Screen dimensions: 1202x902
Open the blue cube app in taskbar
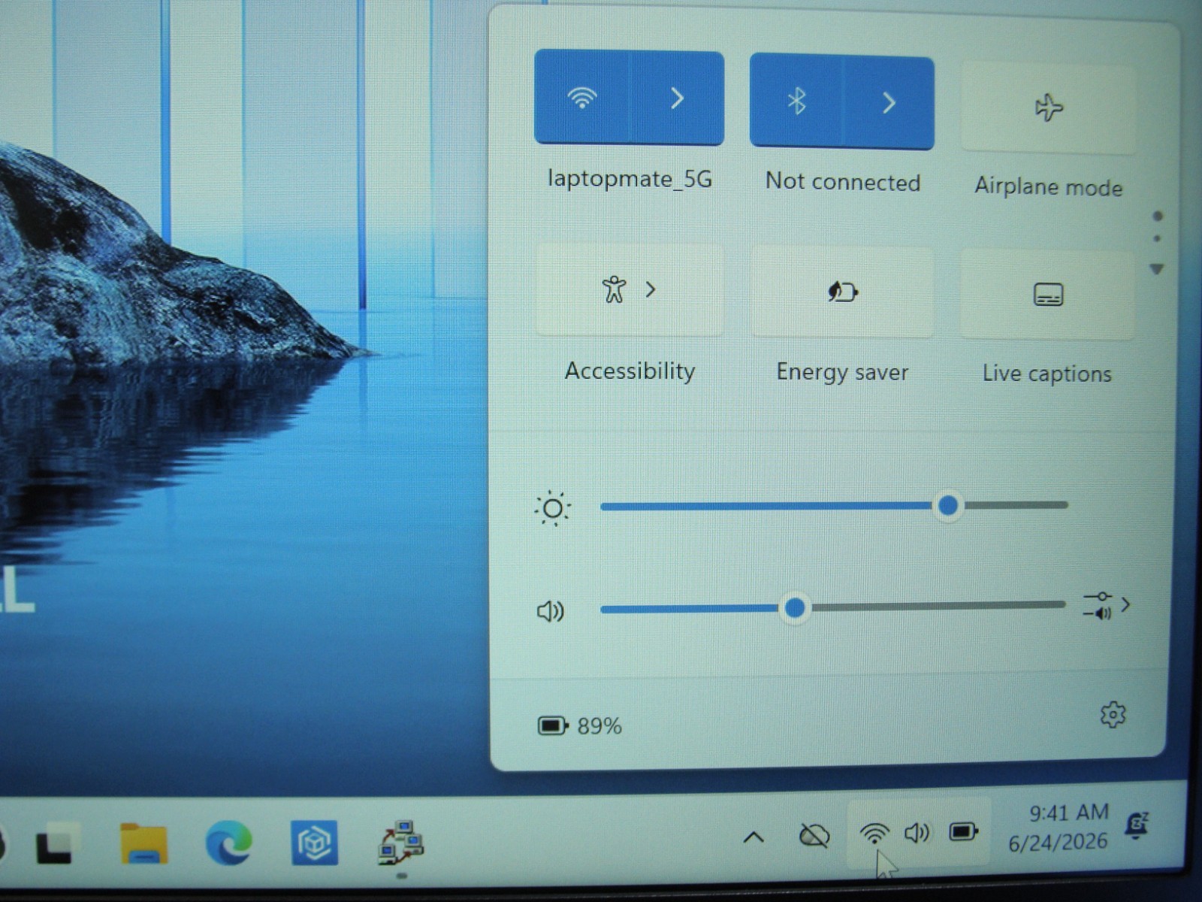[315, 843]
